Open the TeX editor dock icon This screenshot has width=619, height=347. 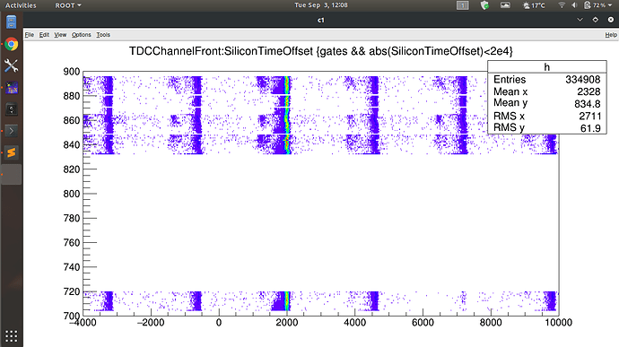point(12,87)
